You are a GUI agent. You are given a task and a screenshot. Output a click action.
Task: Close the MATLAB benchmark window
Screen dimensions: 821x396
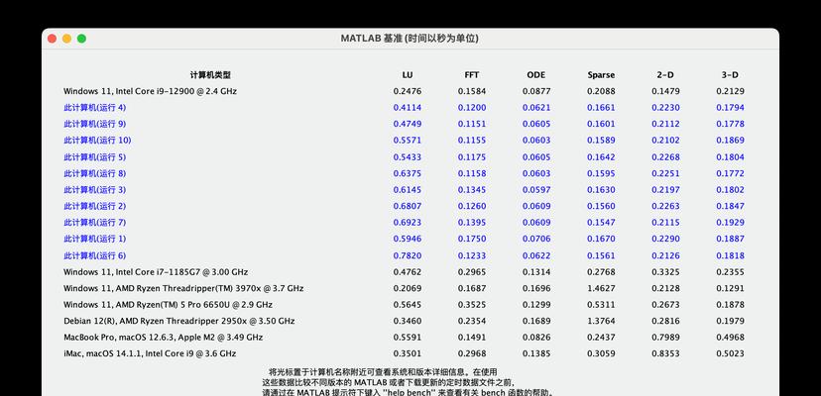point(52,39)
